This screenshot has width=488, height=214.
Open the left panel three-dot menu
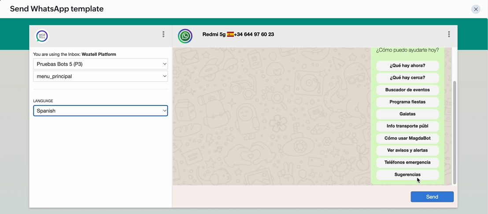[x=163, y=34]
